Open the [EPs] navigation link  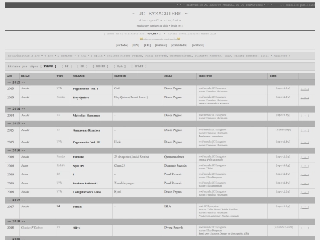pyautogui.click(x=147, y=45)
